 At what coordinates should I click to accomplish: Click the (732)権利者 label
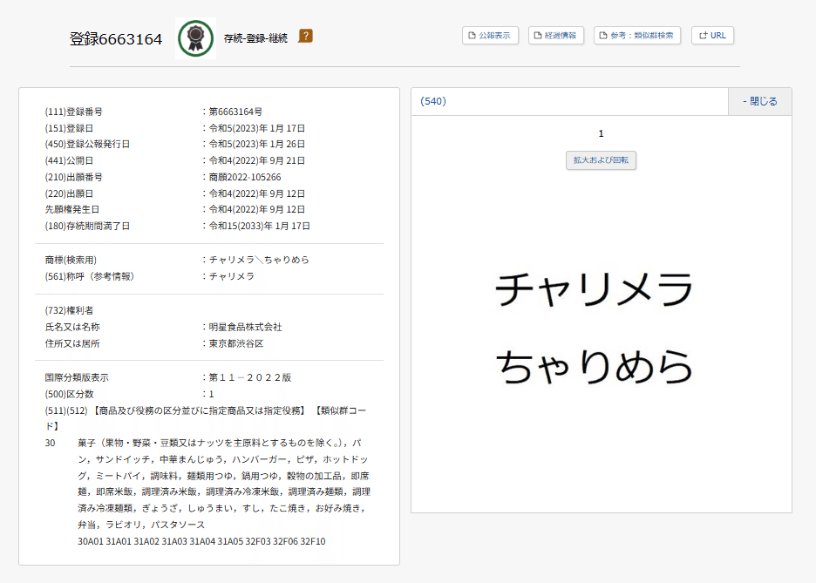pyautogui.click(x=69, y=310)
